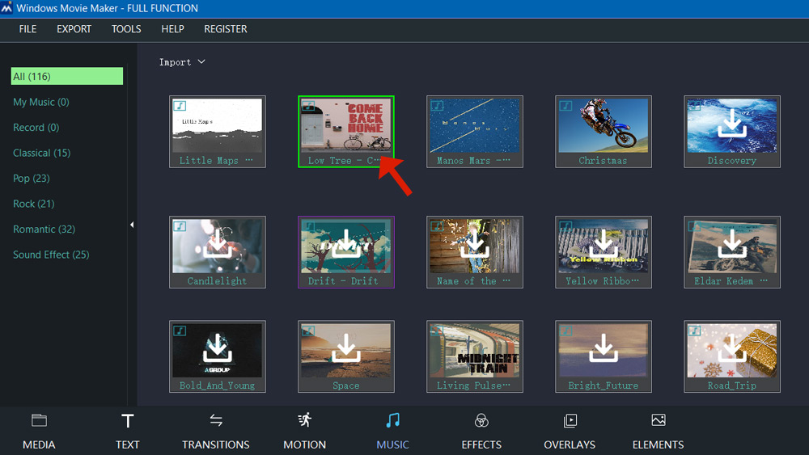Download the Candlelight music track
This screenshot has width=809, height=455.
coord(217,244)
